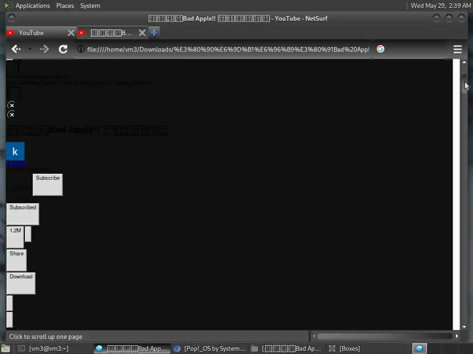Click the Bad Apple video title heading
Screen dimensions: 473x354
(x=87, y=130)
